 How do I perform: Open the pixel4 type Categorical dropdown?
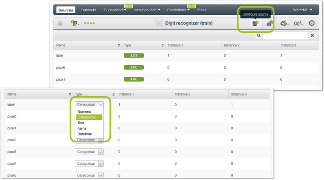click(89, 164)
